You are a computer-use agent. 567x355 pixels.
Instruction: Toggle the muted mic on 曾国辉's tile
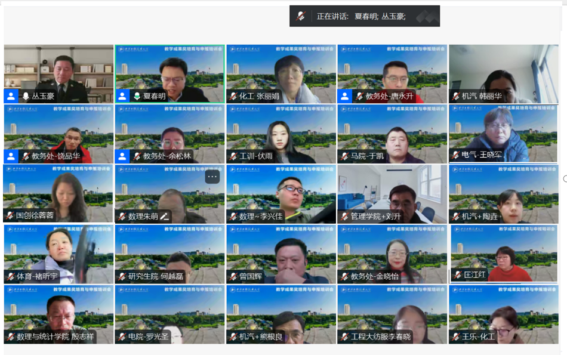click(233, 277)
